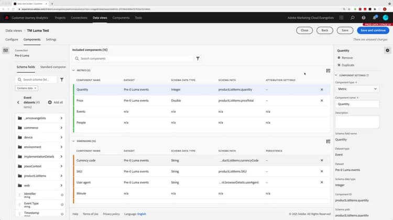
Task: Open the Privacy policy link
Action: pos(111,214)
